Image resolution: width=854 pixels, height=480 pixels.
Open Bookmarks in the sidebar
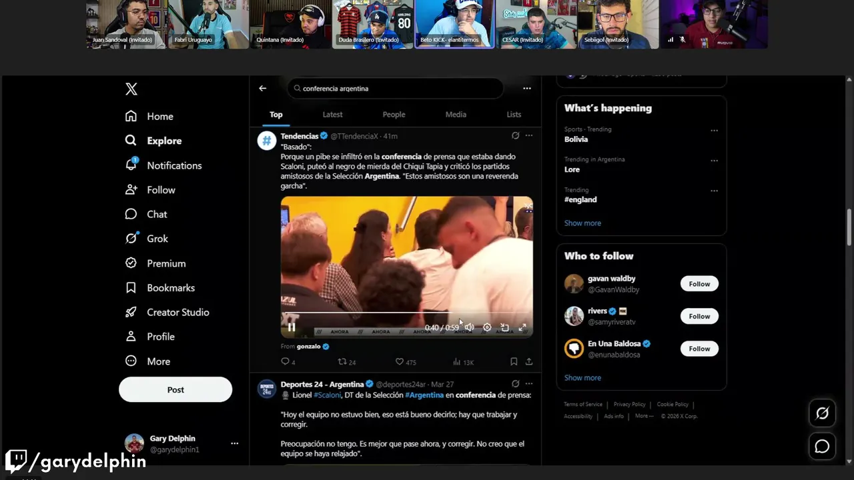click(160, 288)
